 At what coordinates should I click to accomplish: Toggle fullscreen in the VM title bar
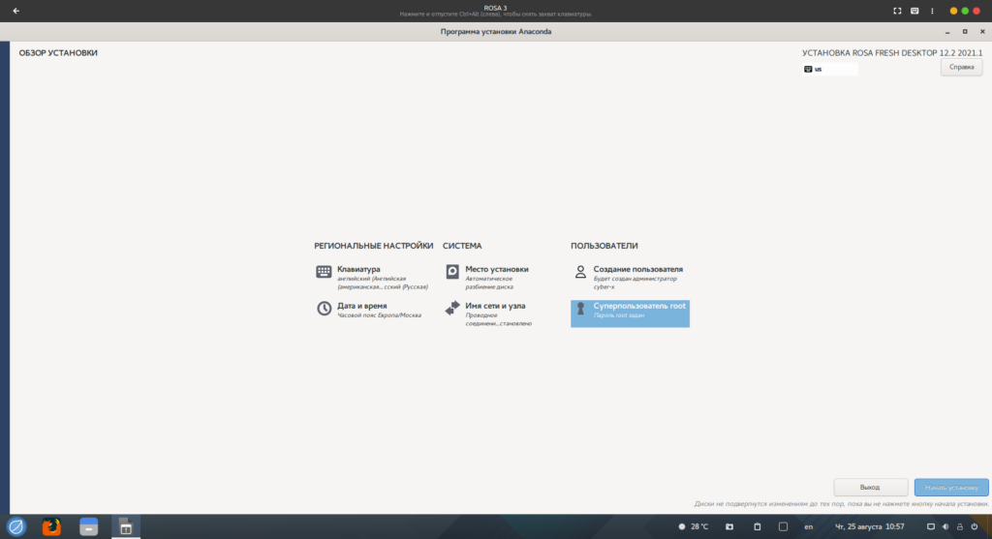click(897, 11)
